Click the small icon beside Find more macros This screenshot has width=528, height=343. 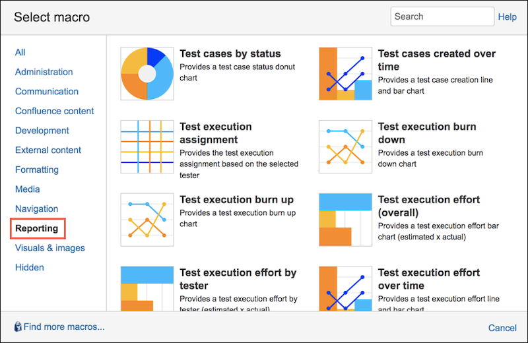(x=18, y=327)
